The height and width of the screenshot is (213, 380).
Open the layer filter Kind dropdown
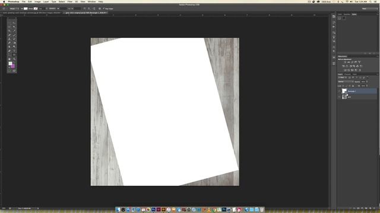342,78
